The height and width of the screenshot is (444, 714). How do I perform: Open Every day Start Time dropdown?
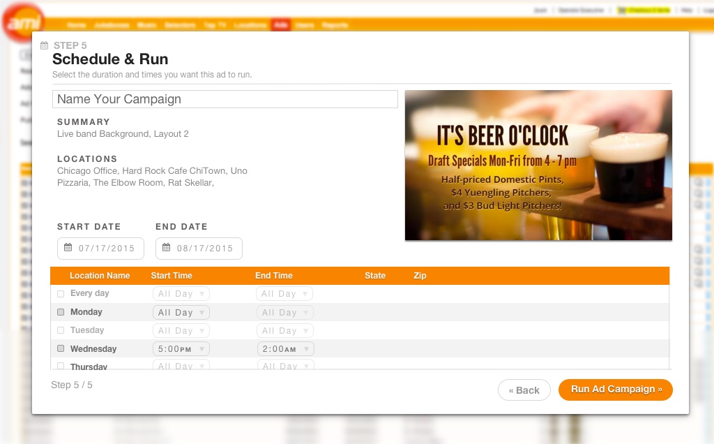(x=181, y=294)
